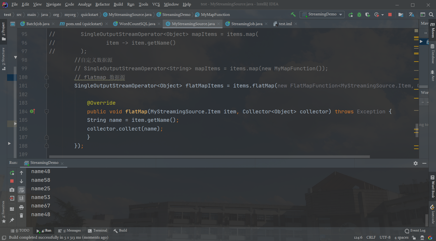Pin the Run tab icon
This screenshot has height=241, width=436.
(12, 220)
